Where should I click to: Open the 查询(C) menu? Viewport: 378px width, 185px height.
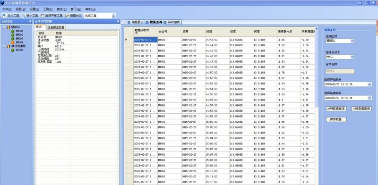(x=61, y=9)
